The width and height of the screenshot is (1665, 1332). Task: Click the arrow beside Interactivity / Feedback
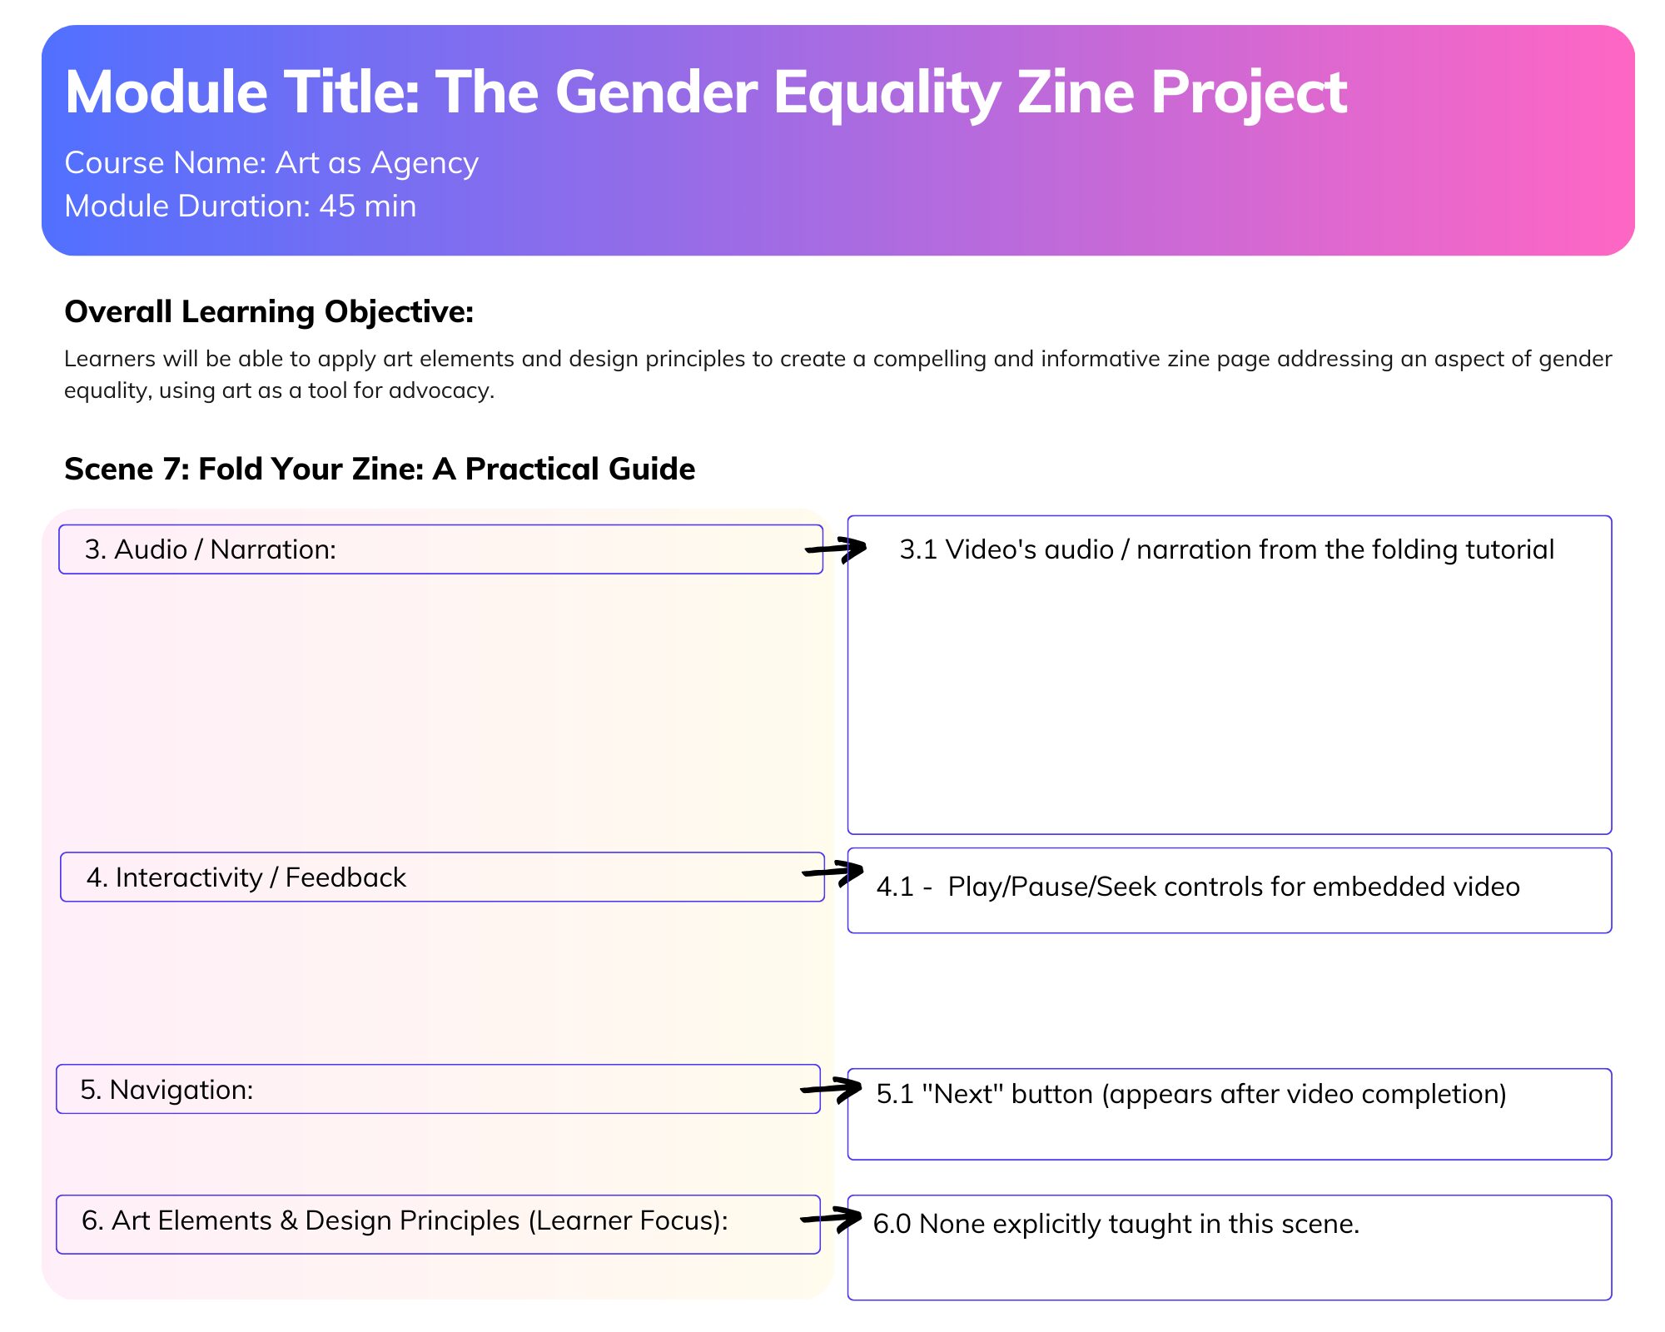tap(832, 872)
